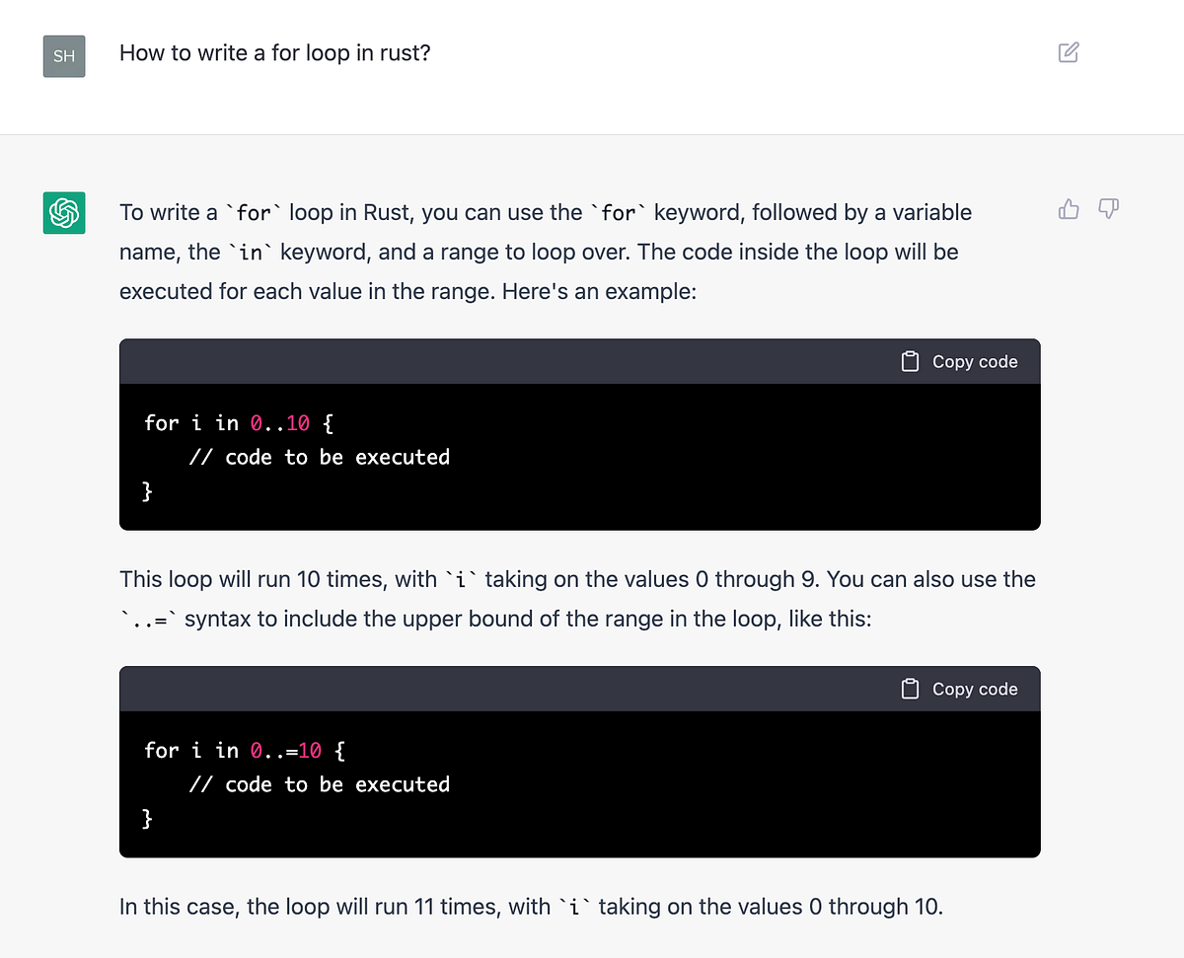Toggle editing of the user question
Image resolution: width=1184 pixels, height=958 pixels.
[1069, 52]
